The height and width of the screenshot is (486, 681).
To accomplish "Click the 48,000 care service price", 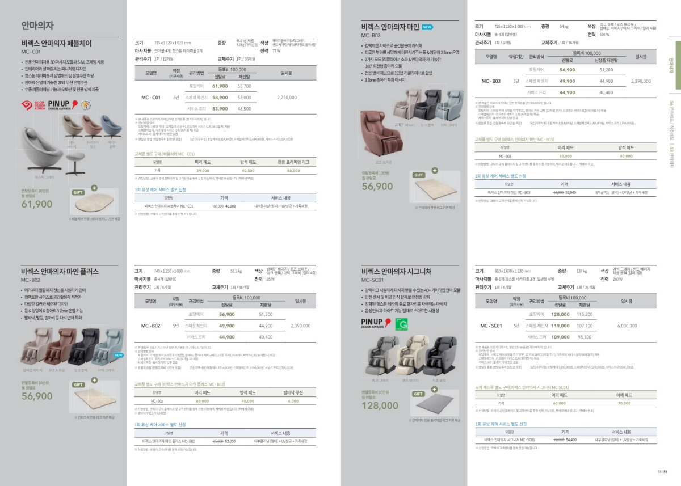I will (230, 206).
